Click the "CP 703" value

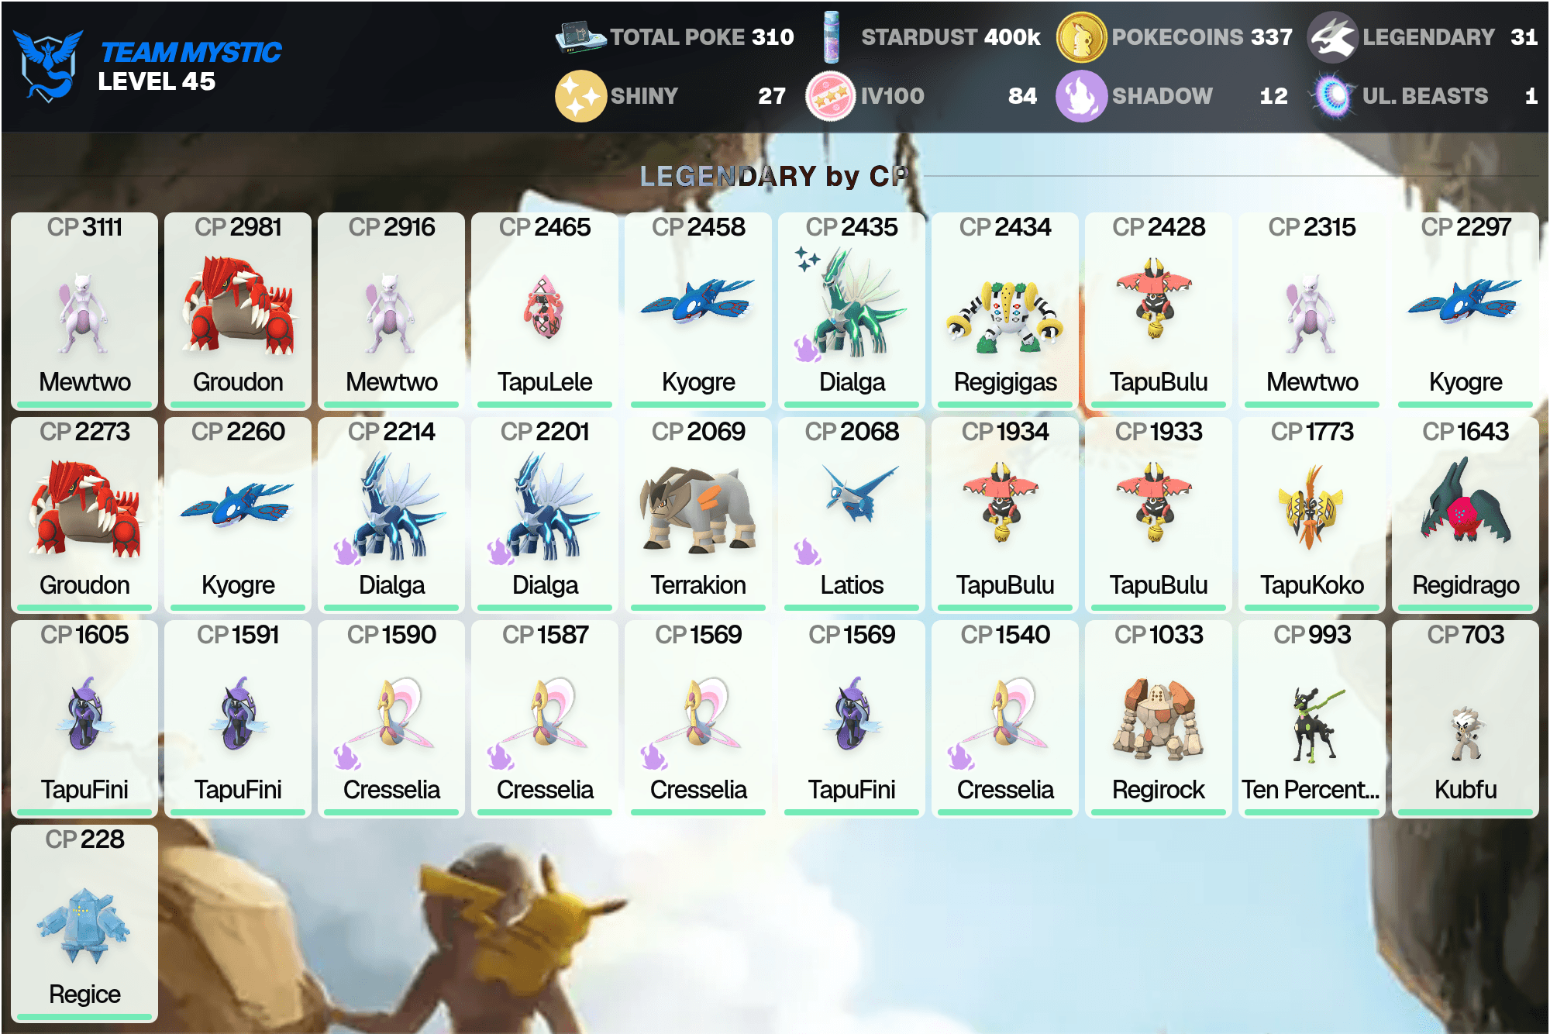tap(1466, 635)
